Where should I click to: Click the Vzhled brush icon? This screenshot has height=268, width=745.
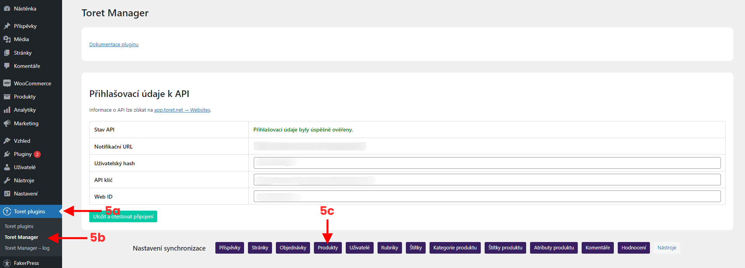(7, 141)
